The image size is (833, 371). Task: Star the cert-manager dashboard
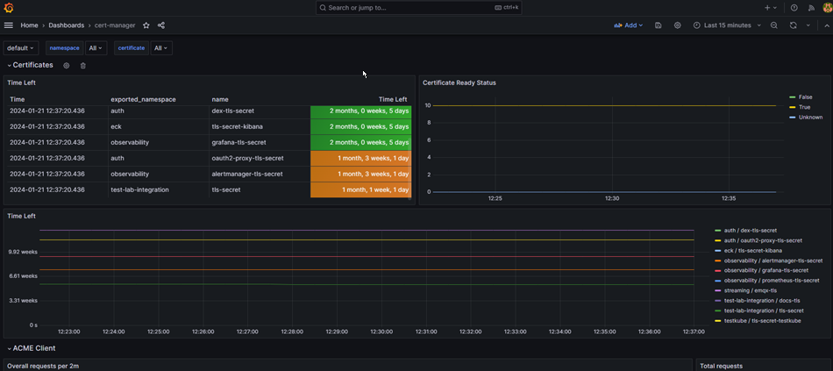click(x=146, y=25)
